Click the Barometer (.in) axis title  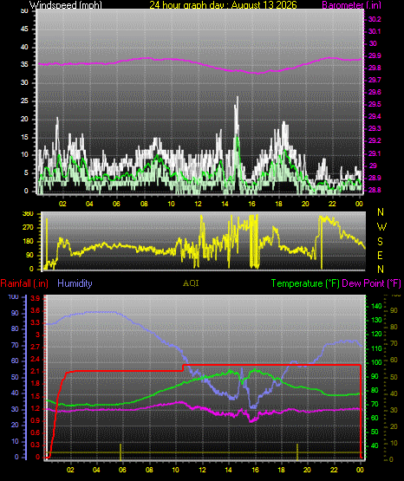(351, 4)
